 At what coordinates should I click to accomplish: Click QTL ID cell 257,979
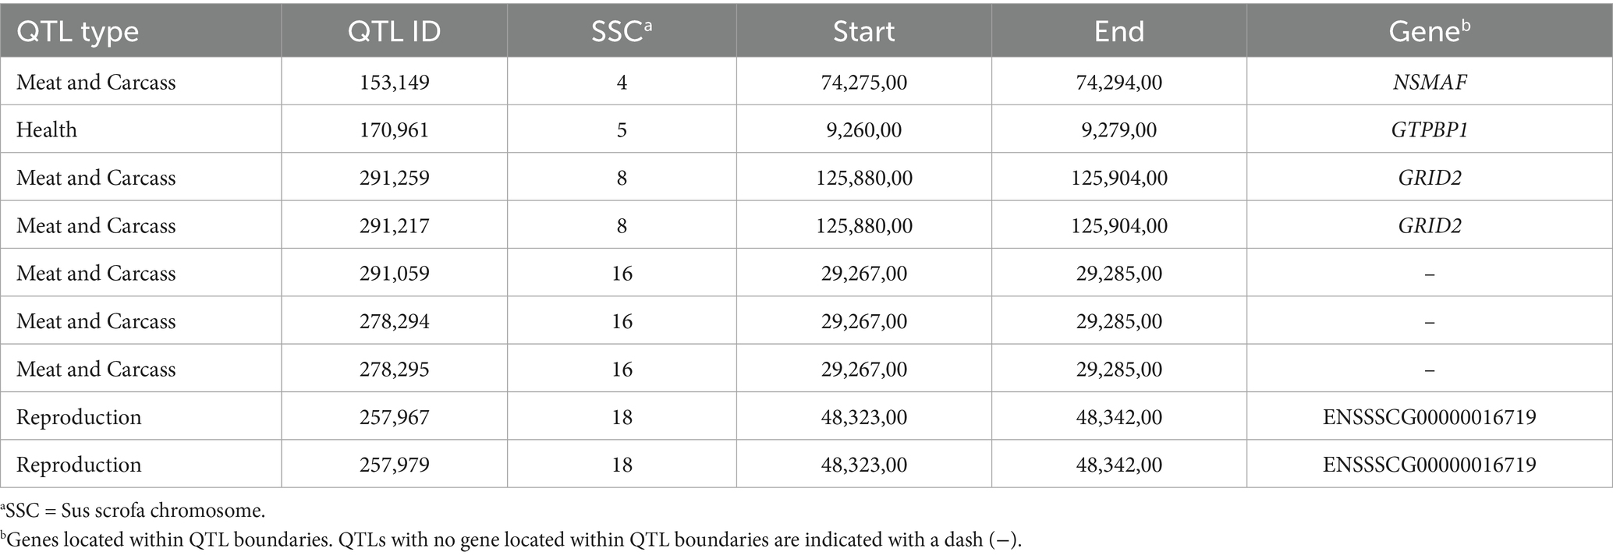click(x=394, y=465)
